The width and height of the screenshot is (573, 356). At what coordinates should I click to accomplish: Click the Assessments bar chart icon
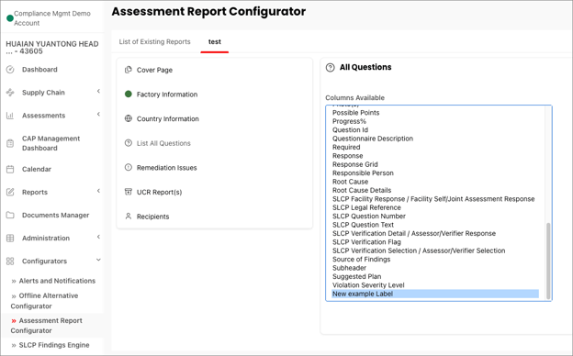(x=10, y=116)
